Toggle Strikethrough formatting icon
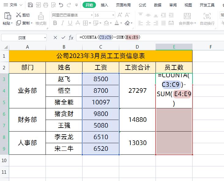 point(78,23)
